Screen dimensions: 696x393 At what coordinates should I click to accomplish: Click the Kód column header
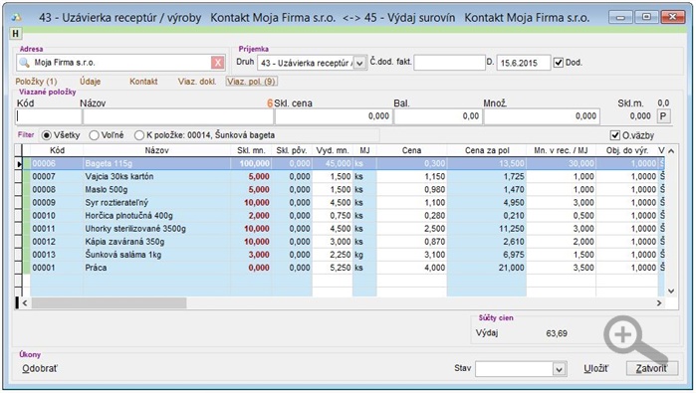[57, 151]
